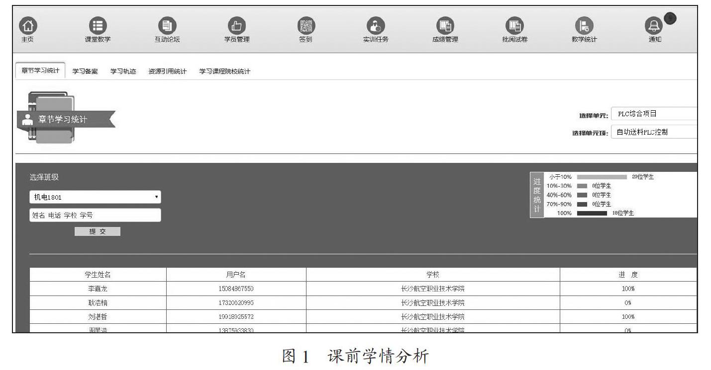
Task: Switch to 章节学习统计 tab
Action: pos(40,71)
